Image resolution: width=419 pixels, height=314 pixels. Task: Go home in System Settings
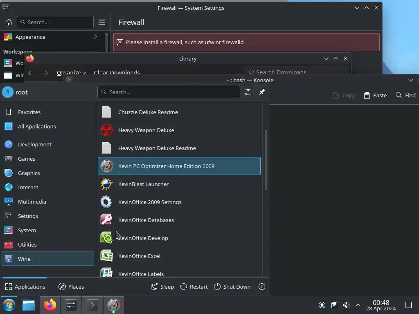pyautogui.click(x=9, y=22)
